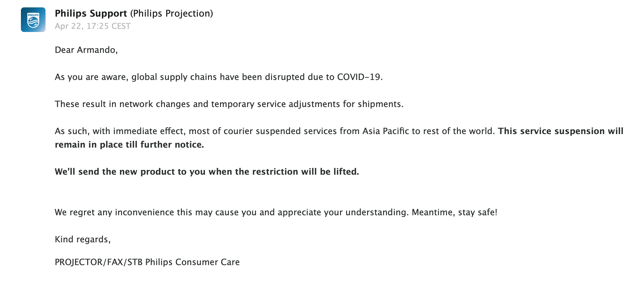The image size is (640, 286).
Task: Click the Apr 22, 17:25 CEST timestamp
Action: tap(93, 26)
